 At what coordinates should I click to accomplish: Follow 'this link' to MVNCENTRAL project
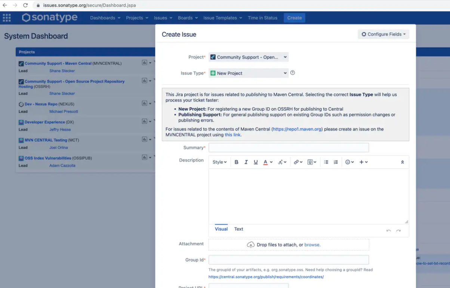[232, 135]
